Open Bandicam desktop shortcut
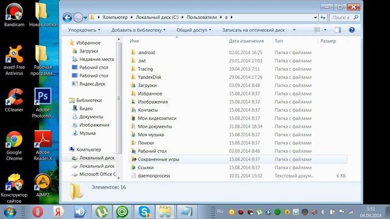 [x=14, y=15]
